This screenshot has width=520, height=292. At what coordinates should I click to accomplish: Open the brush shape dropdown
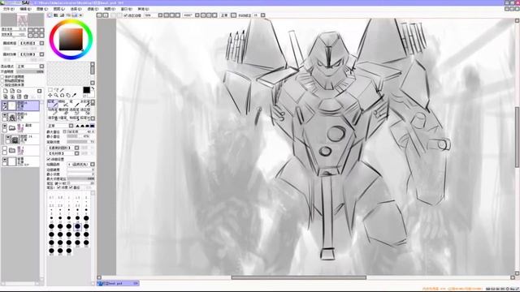pos(77,148)
